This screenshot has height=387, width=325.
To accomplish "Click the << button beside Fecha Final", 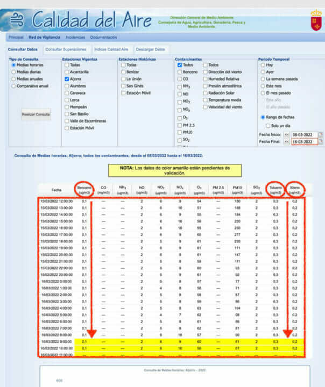I will coord(287,142).
